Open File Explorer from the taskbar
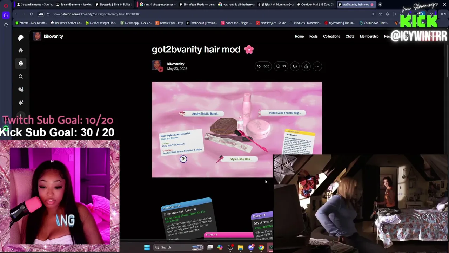Screen dimensions: 449x253 click(x=240, y=247)
